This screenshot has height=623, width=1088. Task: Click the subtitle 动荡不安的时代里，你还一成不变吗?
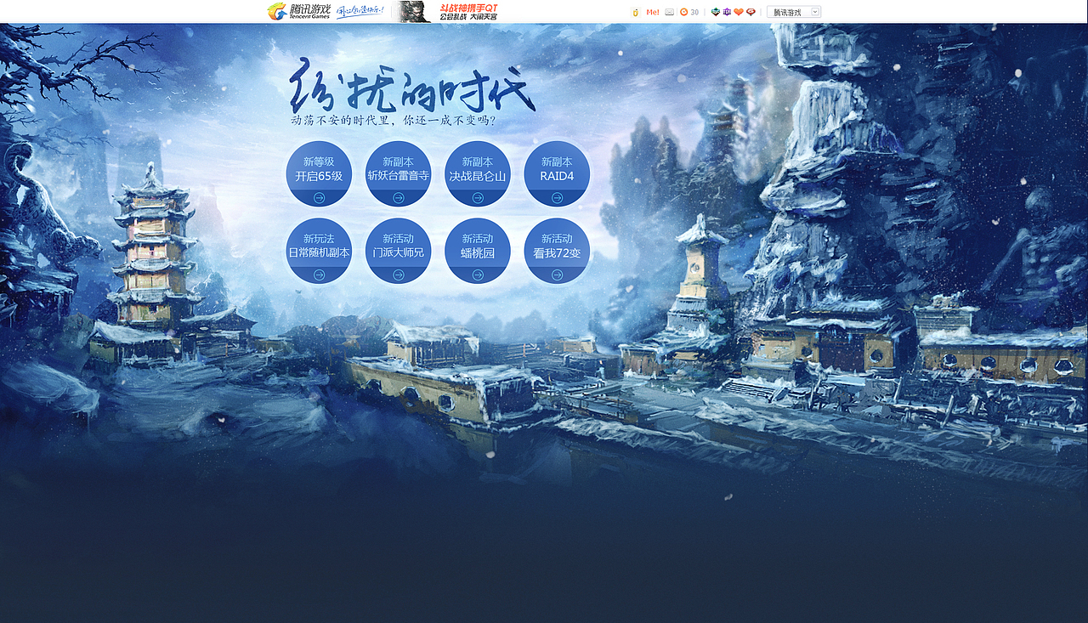coord(394,121)
